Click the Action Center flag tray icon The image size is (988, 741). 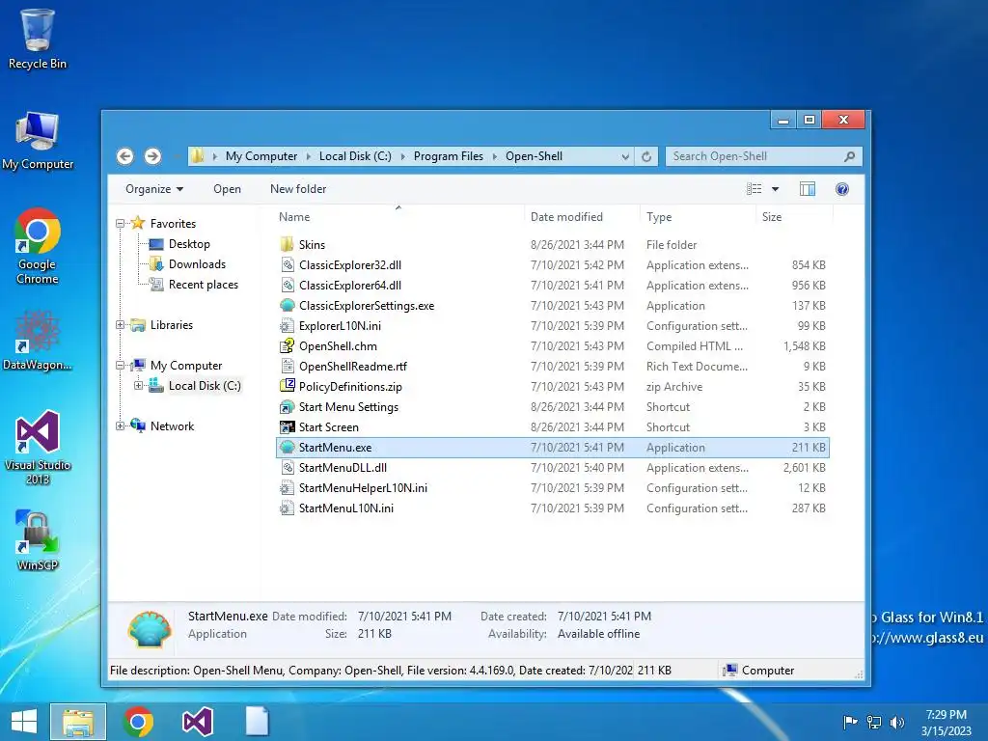coord(850,722)
